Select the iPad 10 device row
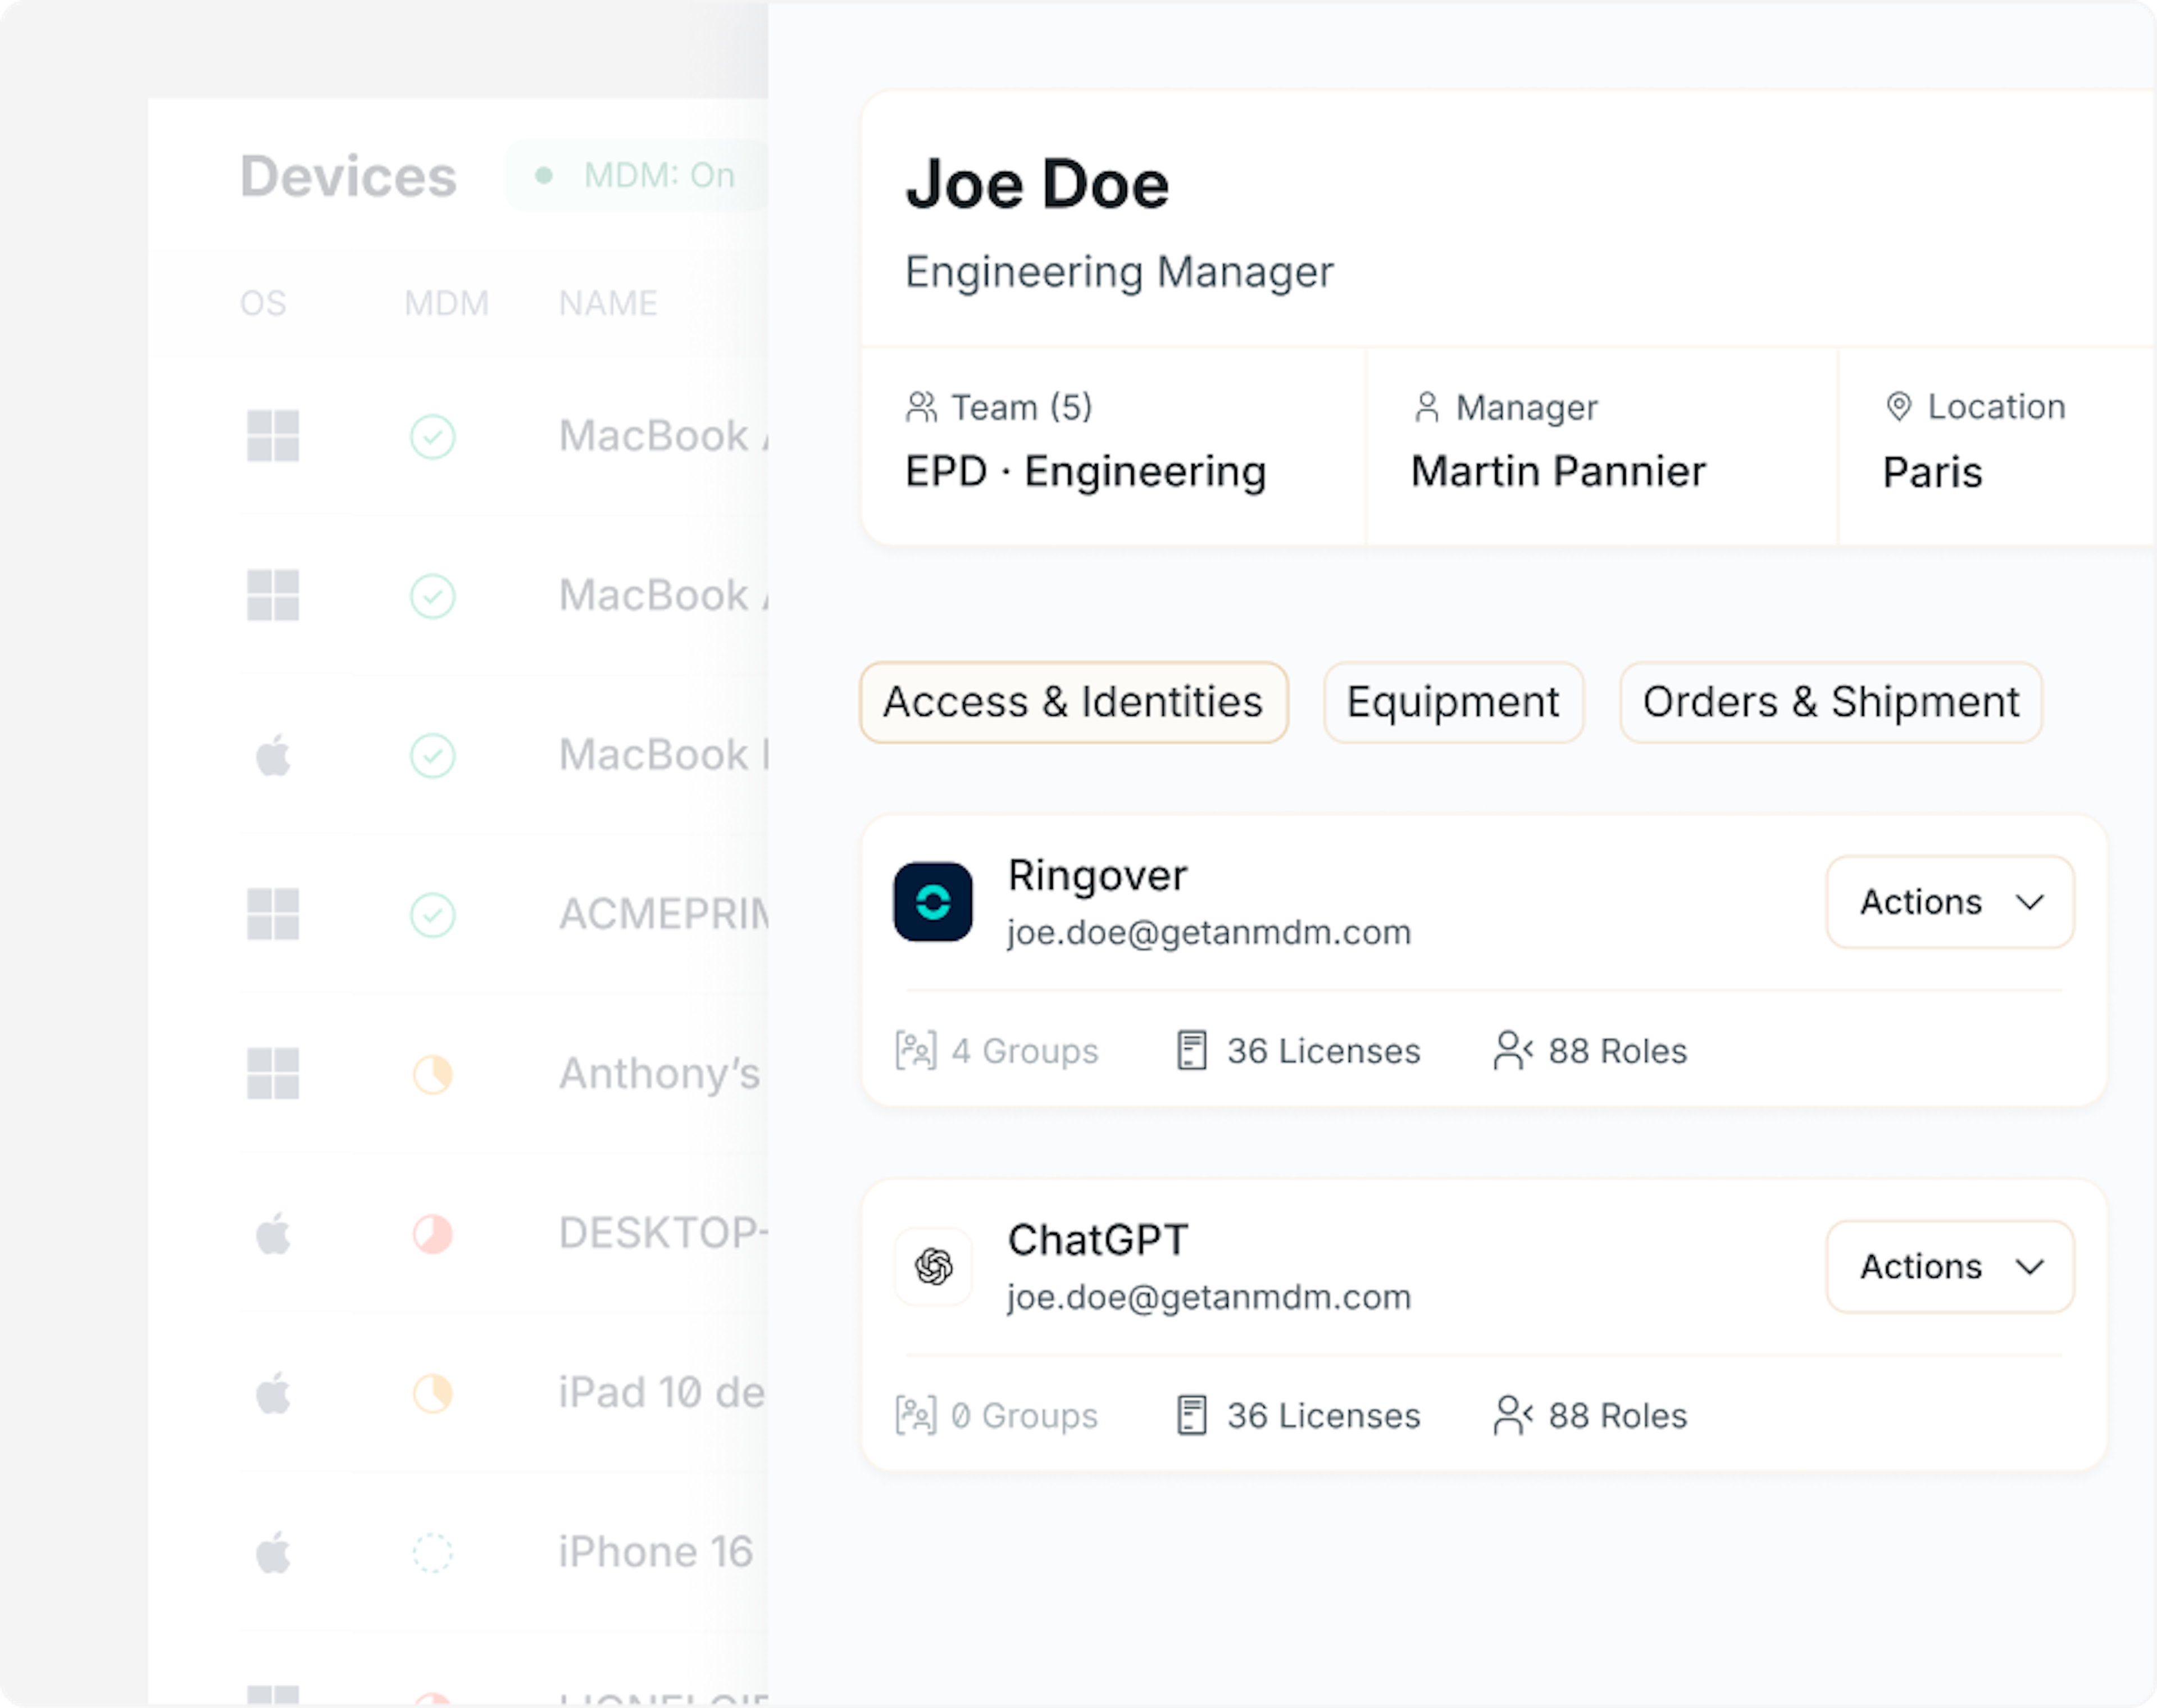The image size is (2157, 1708). point(659,1393)
